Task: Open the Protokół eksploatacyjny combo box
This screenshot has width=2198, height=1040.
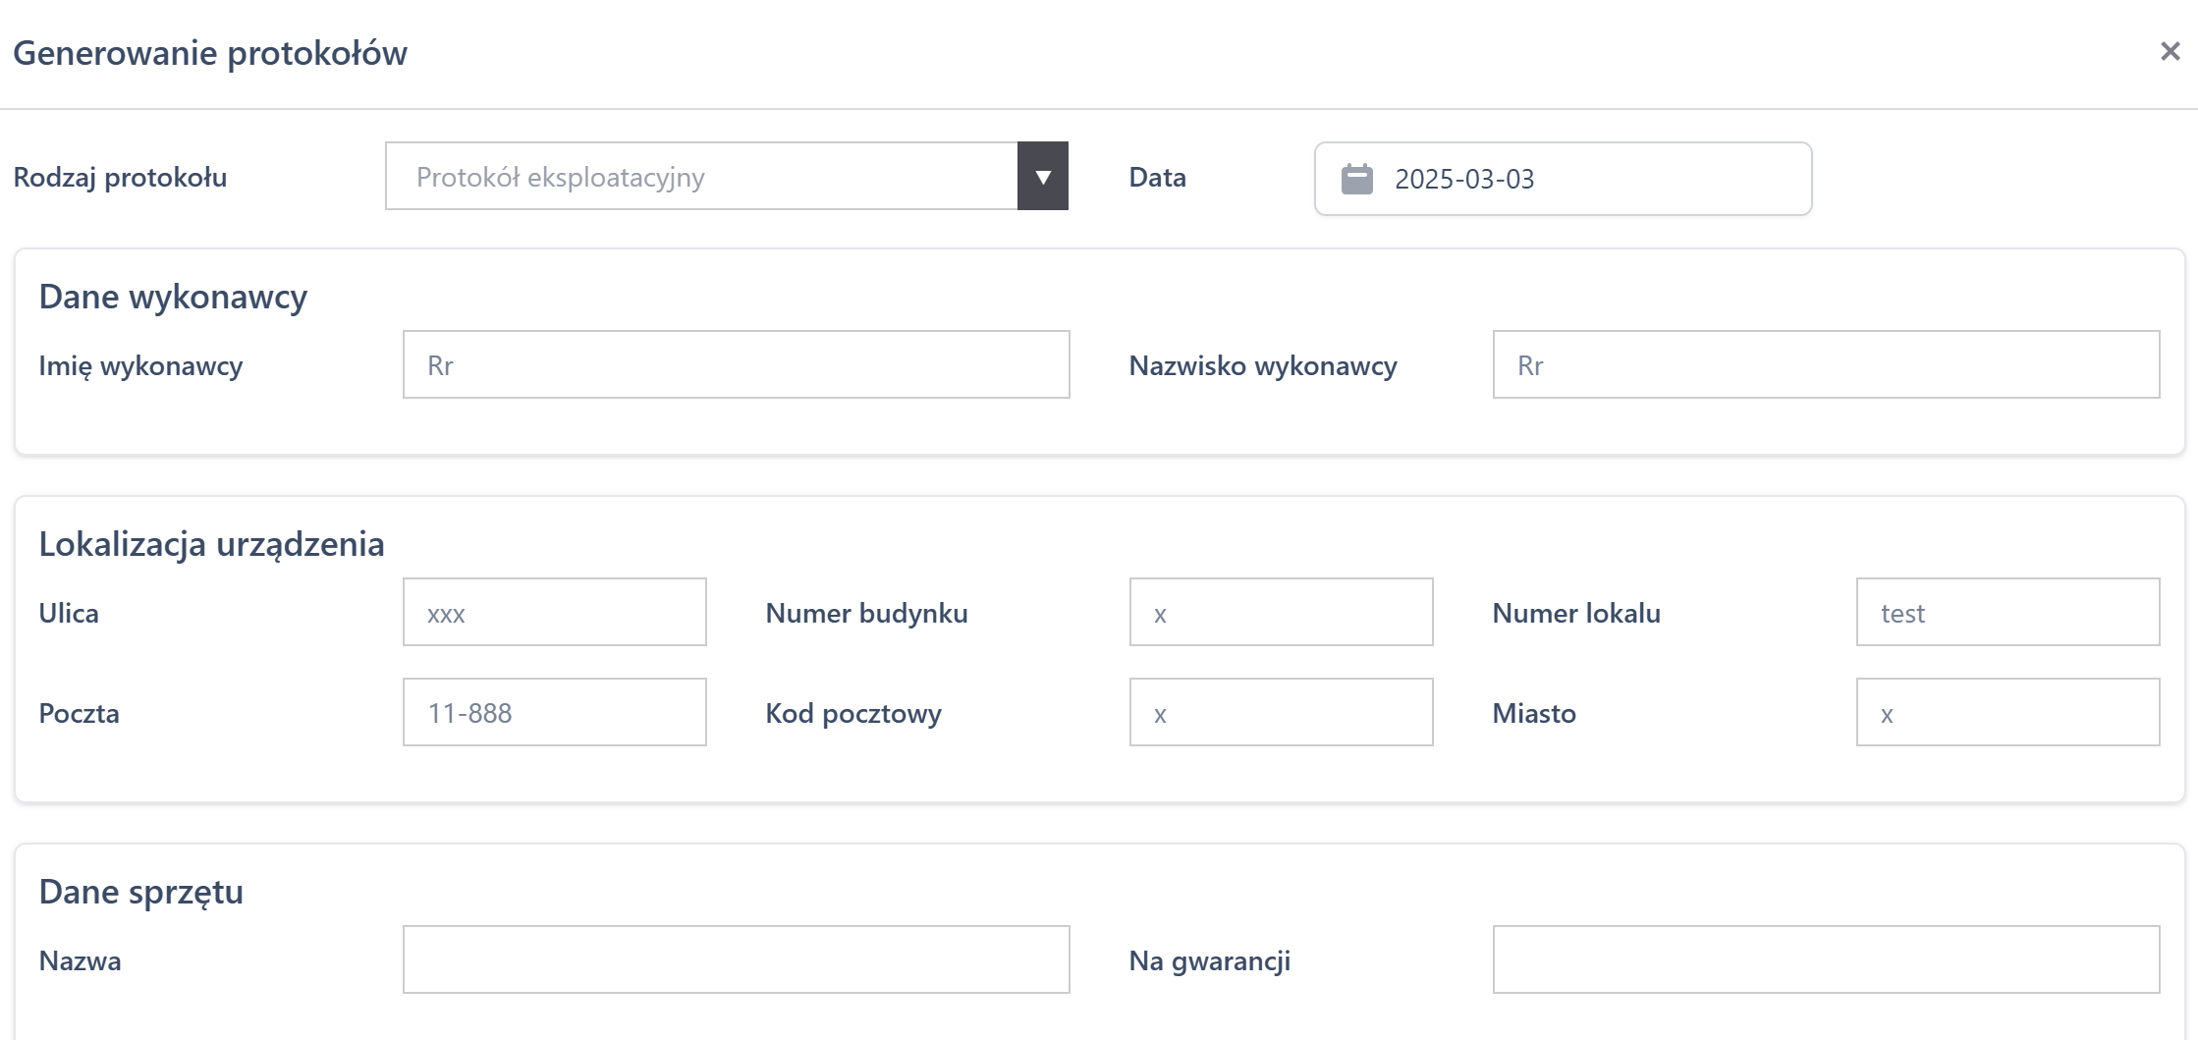Action: [701, 177]
